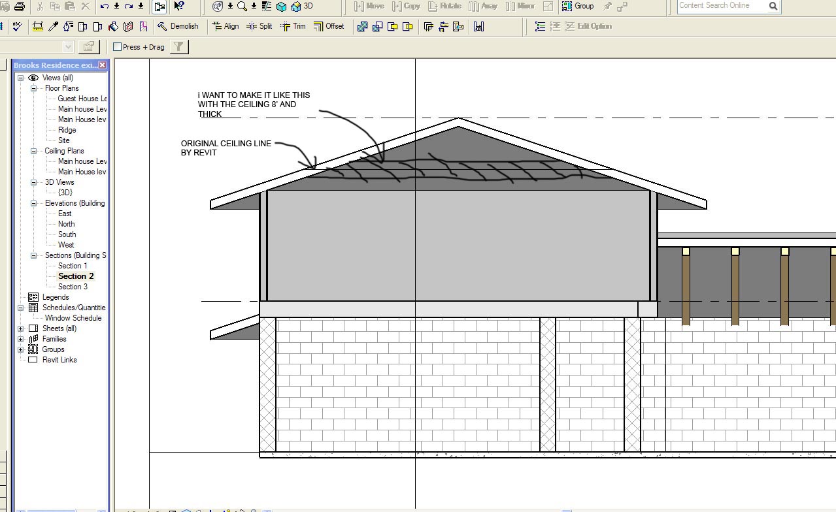
Task: Collapse the 3D Views node
Action: [x=33, y=182]
